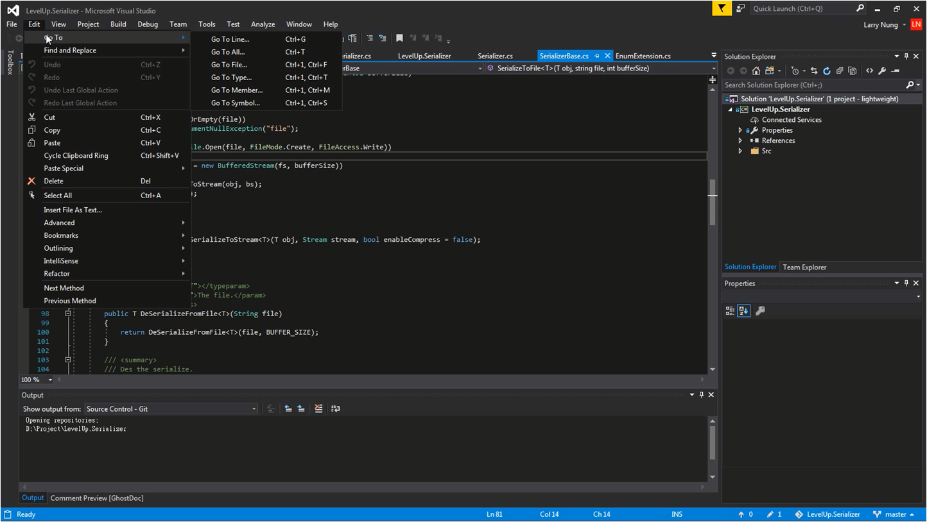Image resolution: width=927 pixels, height=522 pixels.
Task: Open the document tabs overflow dropdown
Action: pos(713,55)
